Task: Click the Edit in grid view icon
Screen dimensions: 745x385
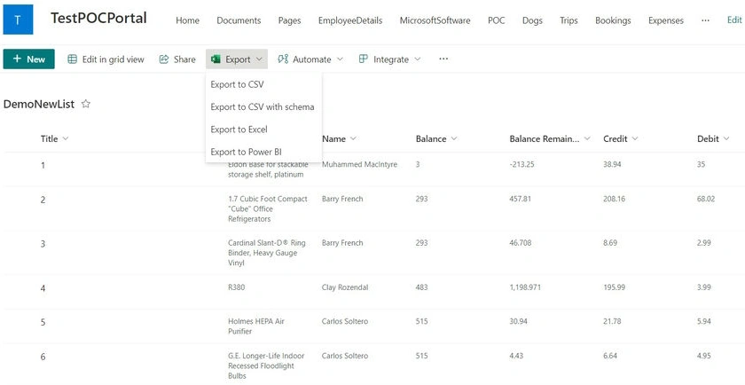Action: [x=72, y=59]
